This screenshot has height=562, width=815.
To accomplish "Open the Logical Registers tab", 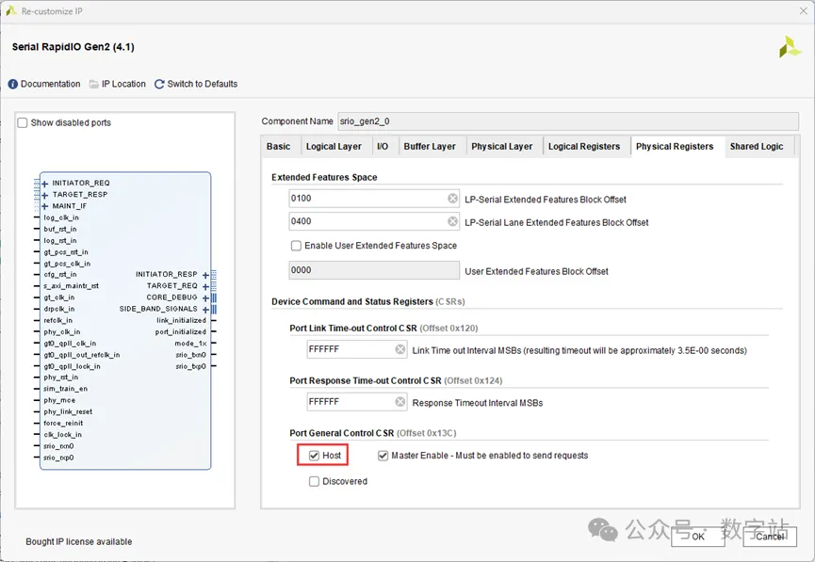I will pos(584,147).
